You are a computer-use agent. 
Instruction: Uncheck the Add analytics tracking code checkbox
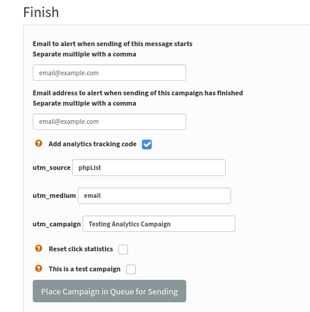tap(147, 144)
